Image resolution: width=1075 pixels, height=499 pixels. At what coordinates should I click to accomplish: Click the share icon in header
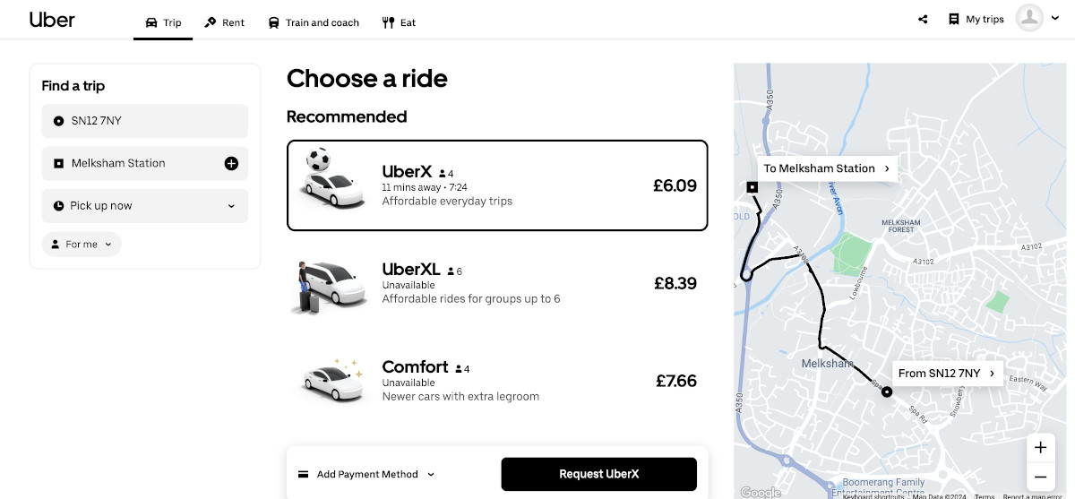pyautogui.click(x=923, y=20)
